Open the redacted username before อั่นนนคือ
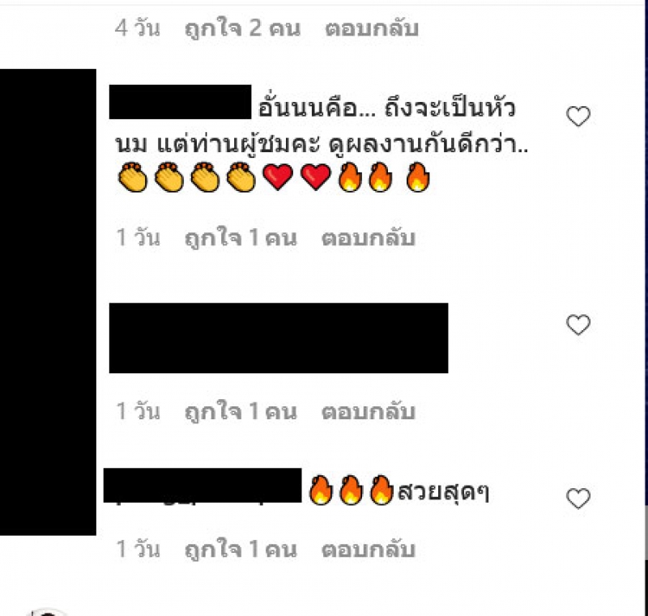The width and height of the screenshot is (648, 616). (180, 102)
